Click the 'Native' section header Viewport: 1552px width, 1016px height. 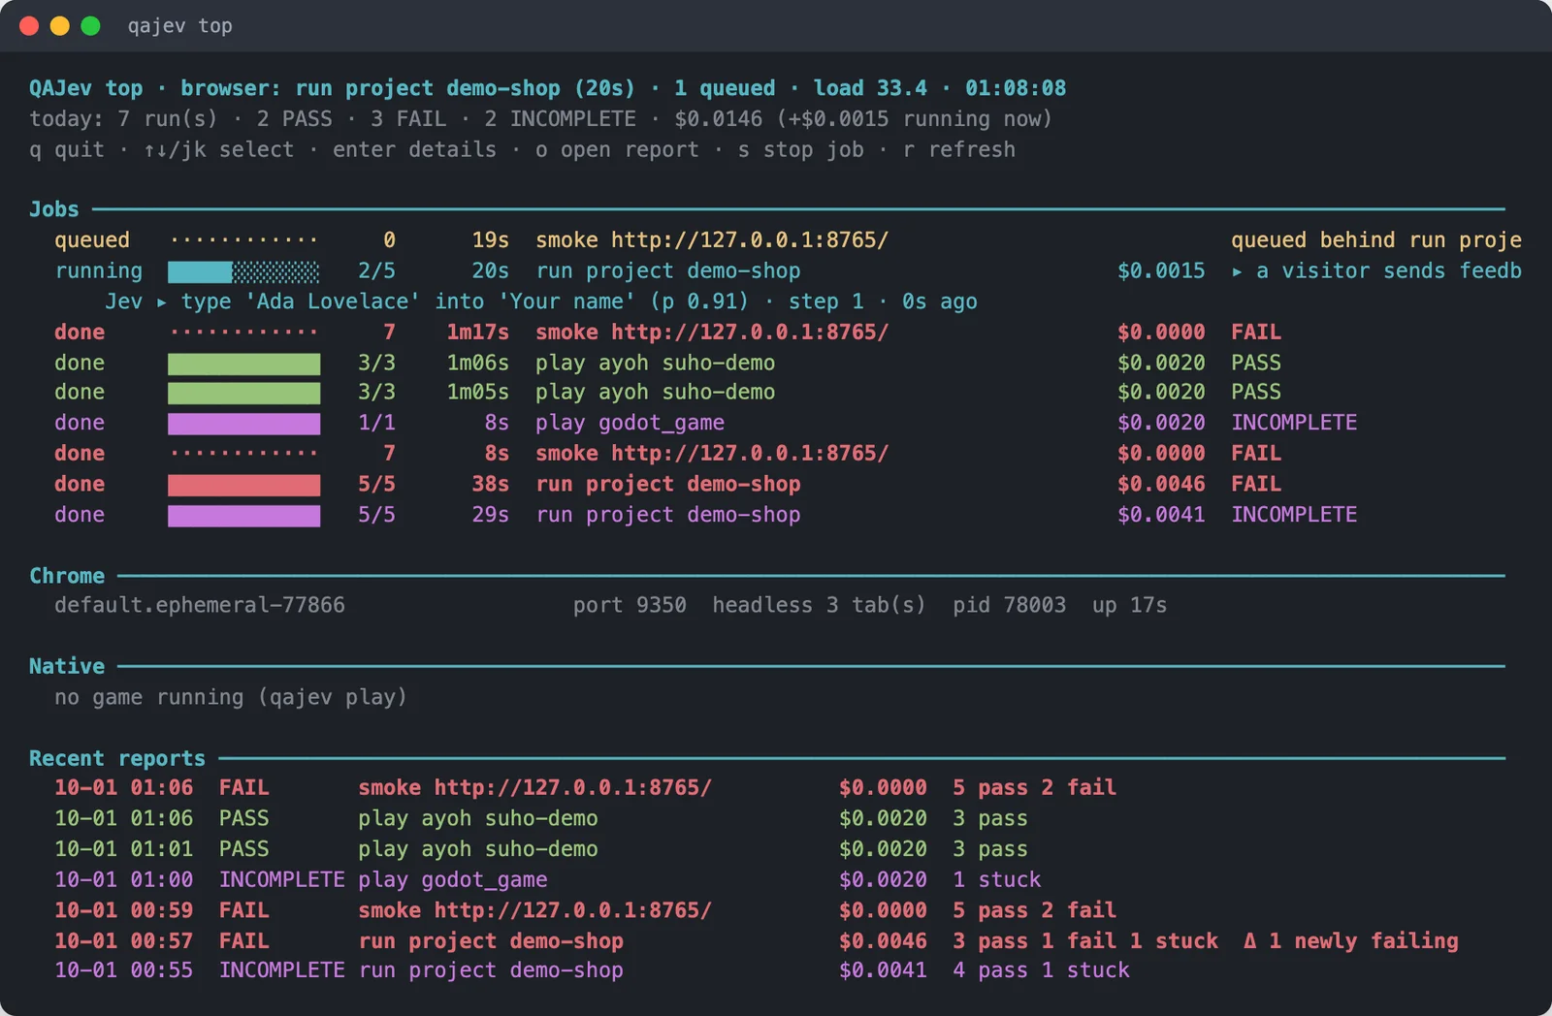pyautogui.click(x=67, y=666)
